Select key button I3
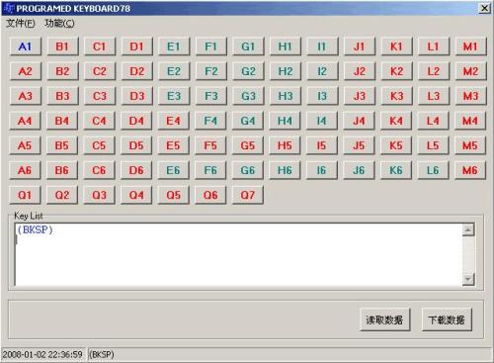 (322, 96)
